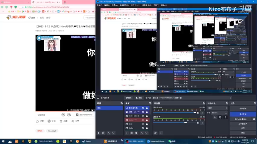Pop out the Controls dock icon

tap(255, 103)
